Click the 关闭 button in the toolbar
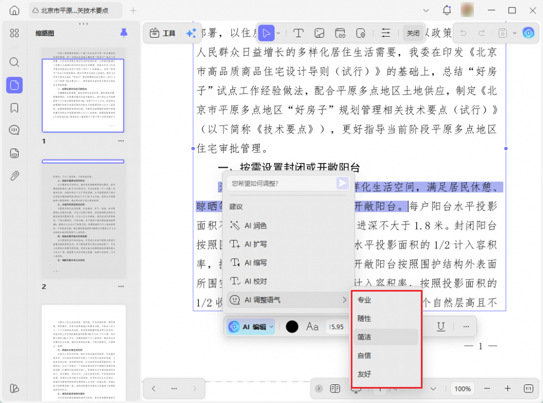Image resolution: width=543 pixels, height=403 pixels. coord(413,33)
